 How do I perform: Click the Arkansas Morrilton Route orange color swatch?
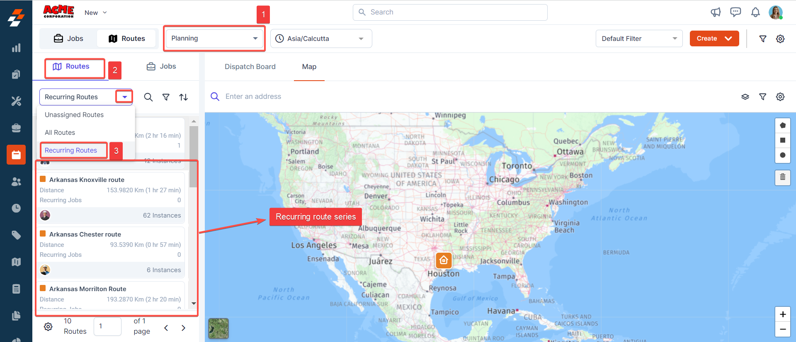(x=43, y=288)
